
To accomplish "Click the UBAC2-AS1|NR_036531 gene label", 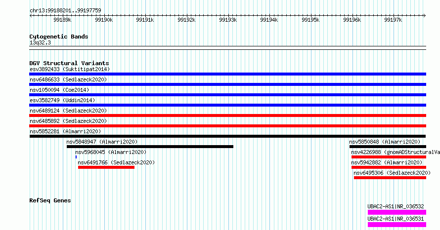I will coord(396,219).
